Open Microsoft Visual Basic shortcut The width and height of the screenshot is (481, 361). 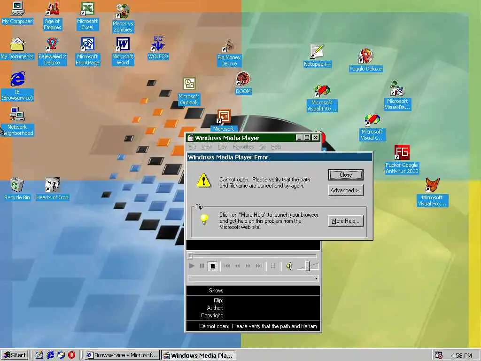pos(397,95)
